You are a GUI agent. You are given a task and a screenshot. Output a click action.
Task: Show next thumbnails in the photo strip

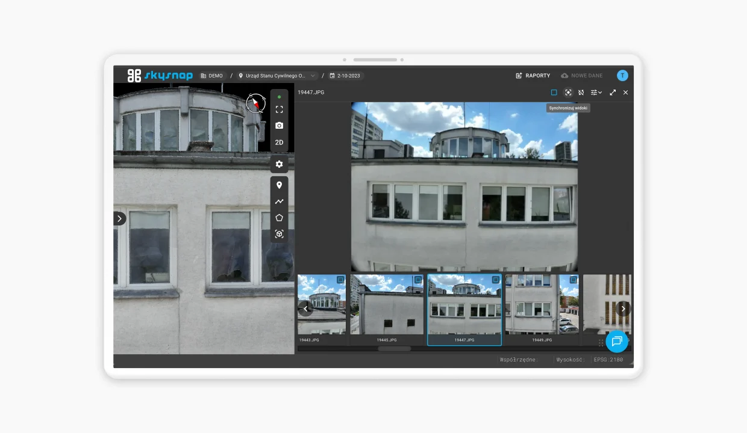click(624, 309)
